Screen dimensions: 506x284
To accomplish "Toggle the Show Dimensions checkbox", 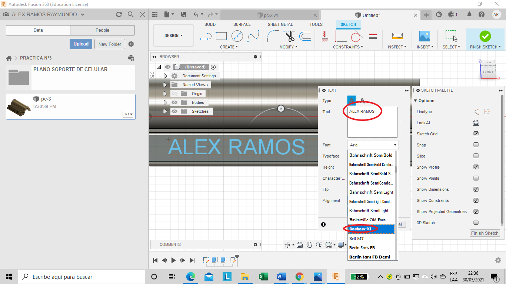I will pos(476,189).
